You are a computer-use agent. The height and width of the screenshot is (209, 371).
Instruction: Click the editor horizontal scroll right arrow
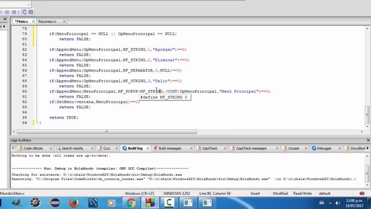(362, 132)
